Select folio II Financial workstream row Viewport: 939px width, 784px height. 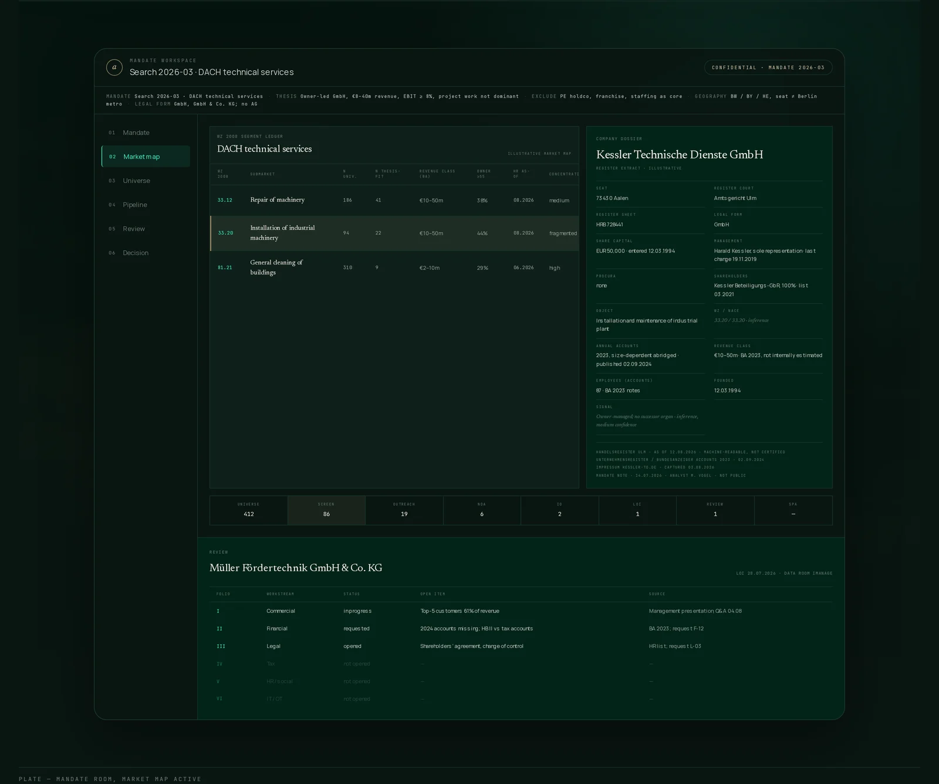[521, 629]
